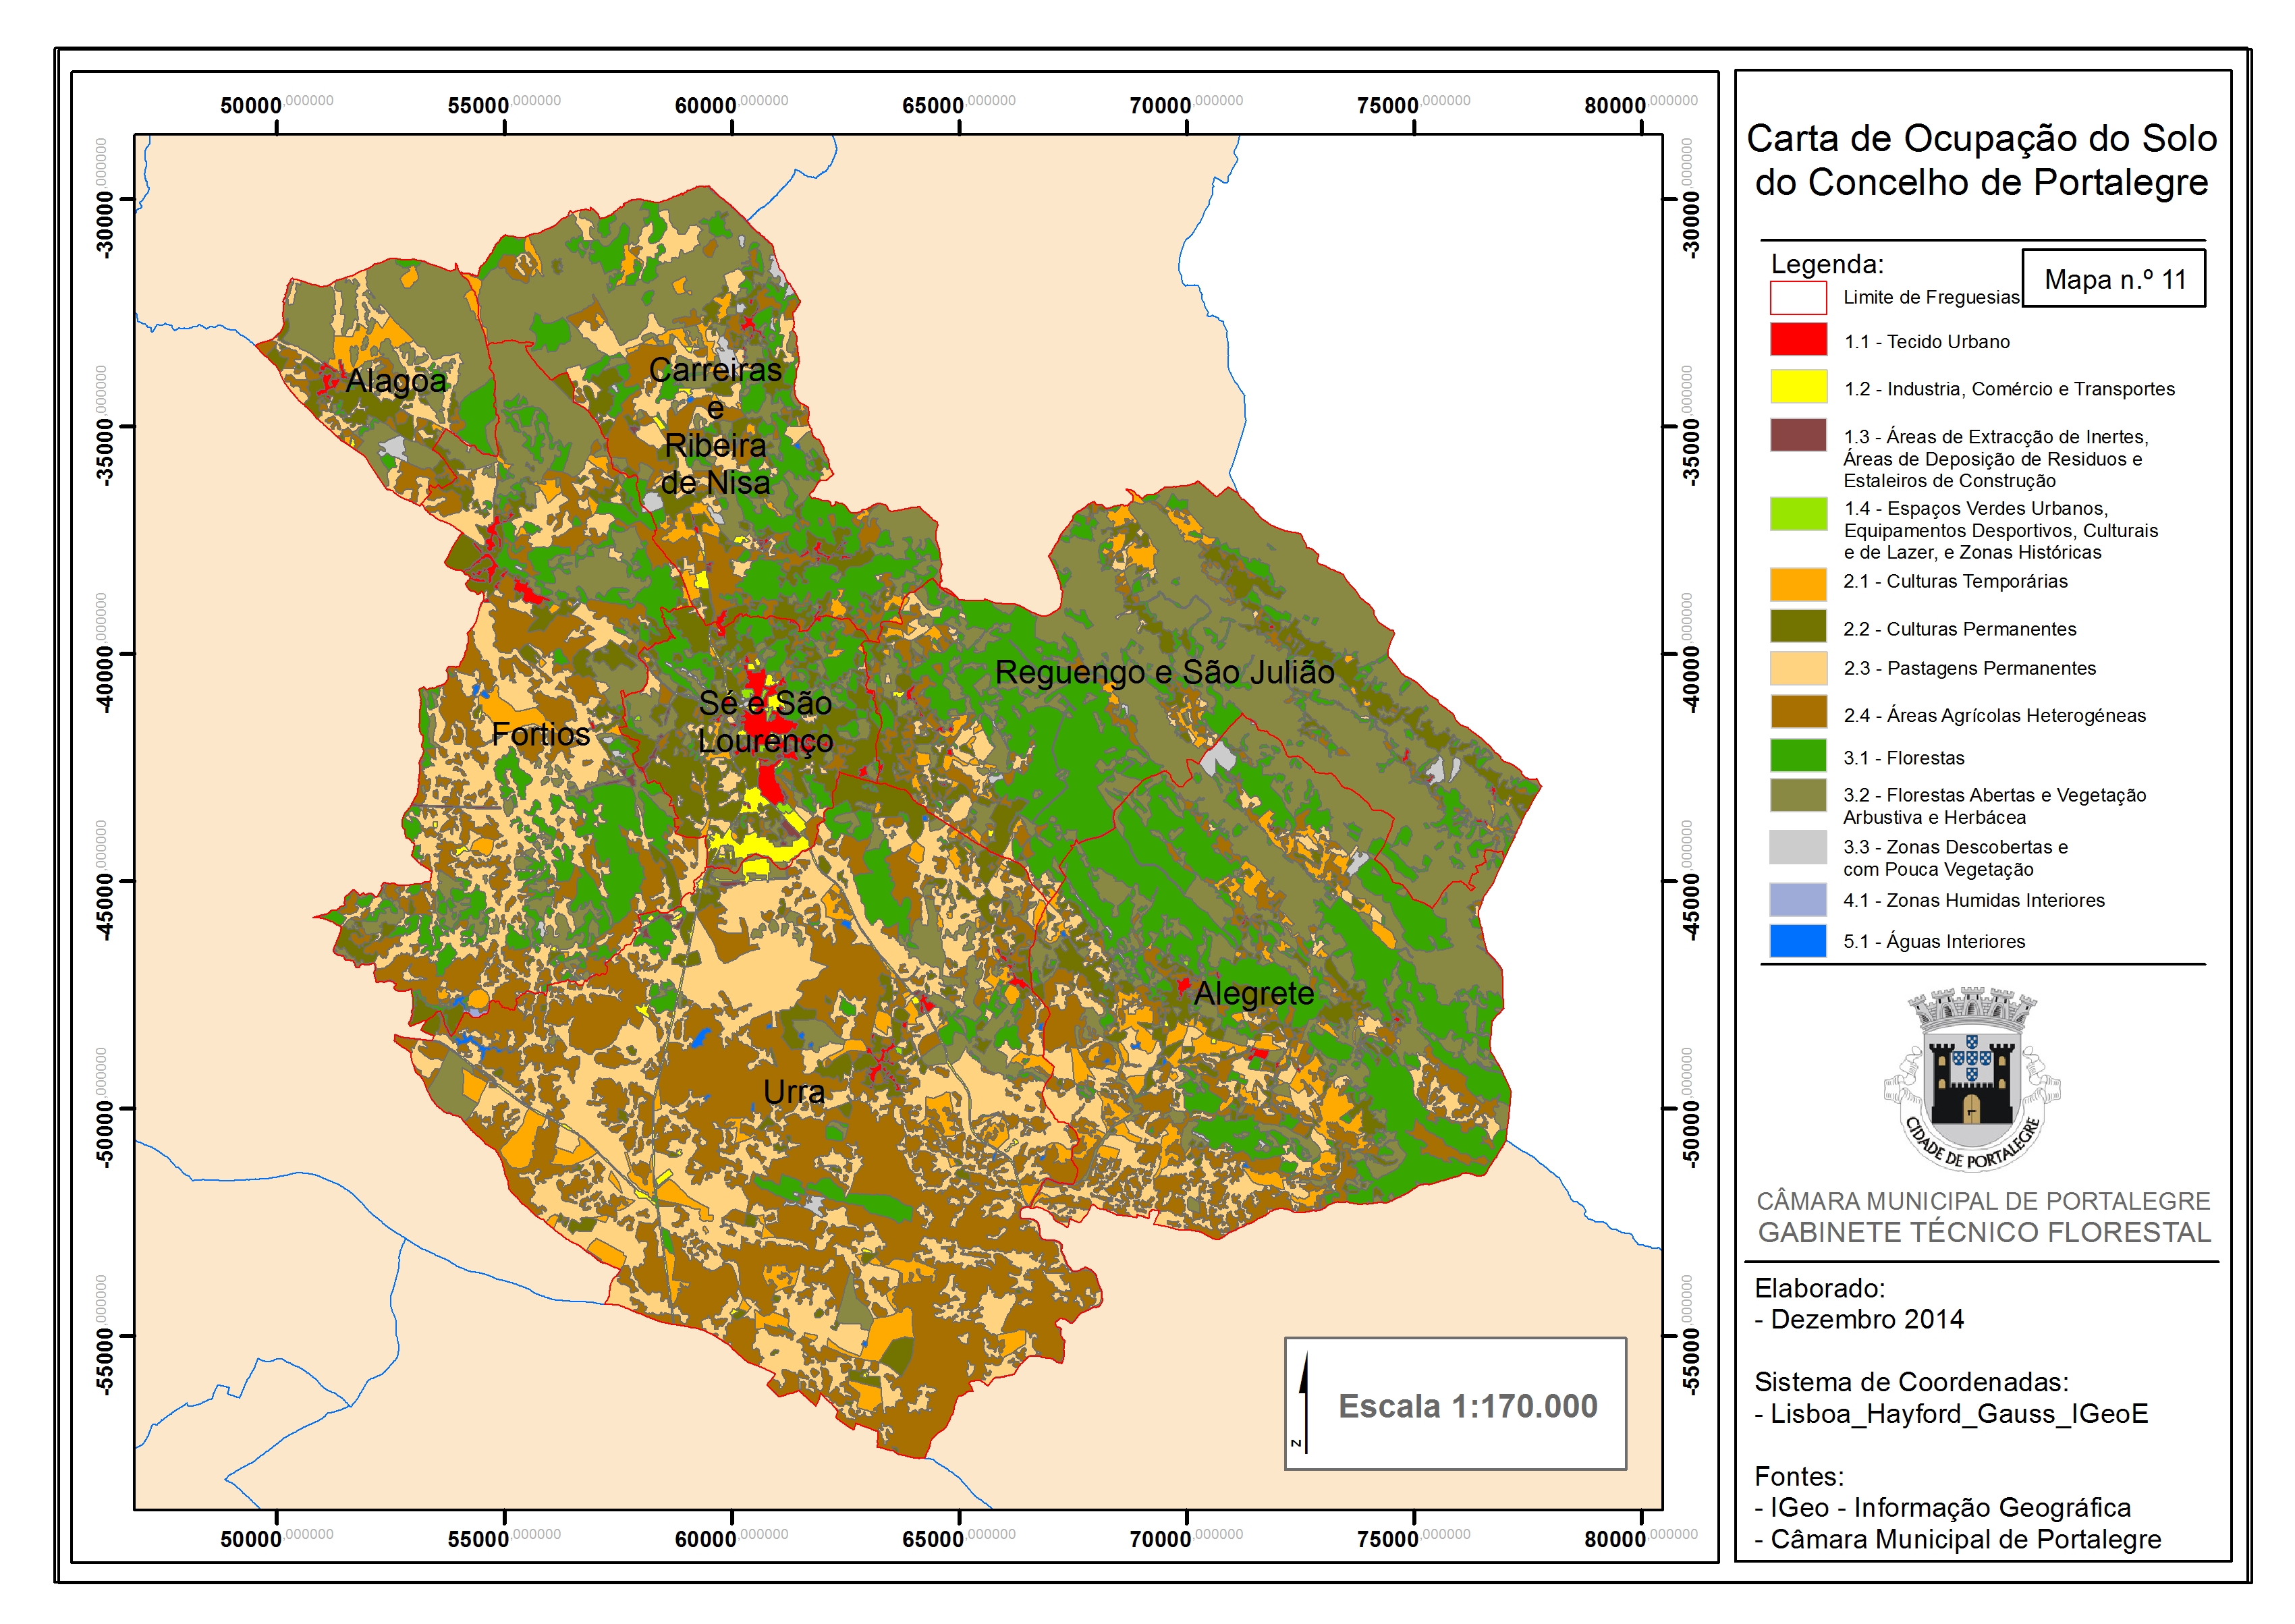Screen dimensions: 2295x1624
Task: Click the "Sistema de Coordenadas:" heading
Action: coord(1911,1382)
